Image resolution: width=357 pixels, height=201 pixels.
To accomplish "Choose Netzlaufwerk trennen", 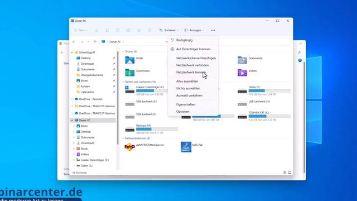I will [193, 72].
